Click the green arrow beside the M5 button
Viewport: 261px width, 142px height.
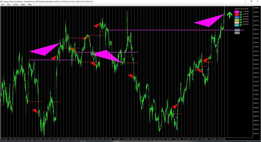[241, 25]
